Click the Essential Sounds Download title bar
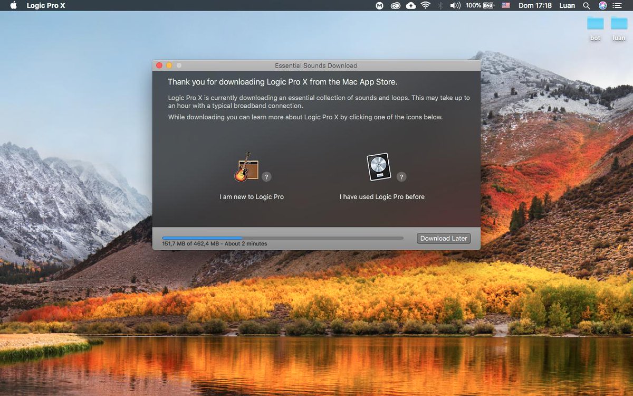Screen dimensions: 633x396 pyautogui.click(x=316, y=65)
